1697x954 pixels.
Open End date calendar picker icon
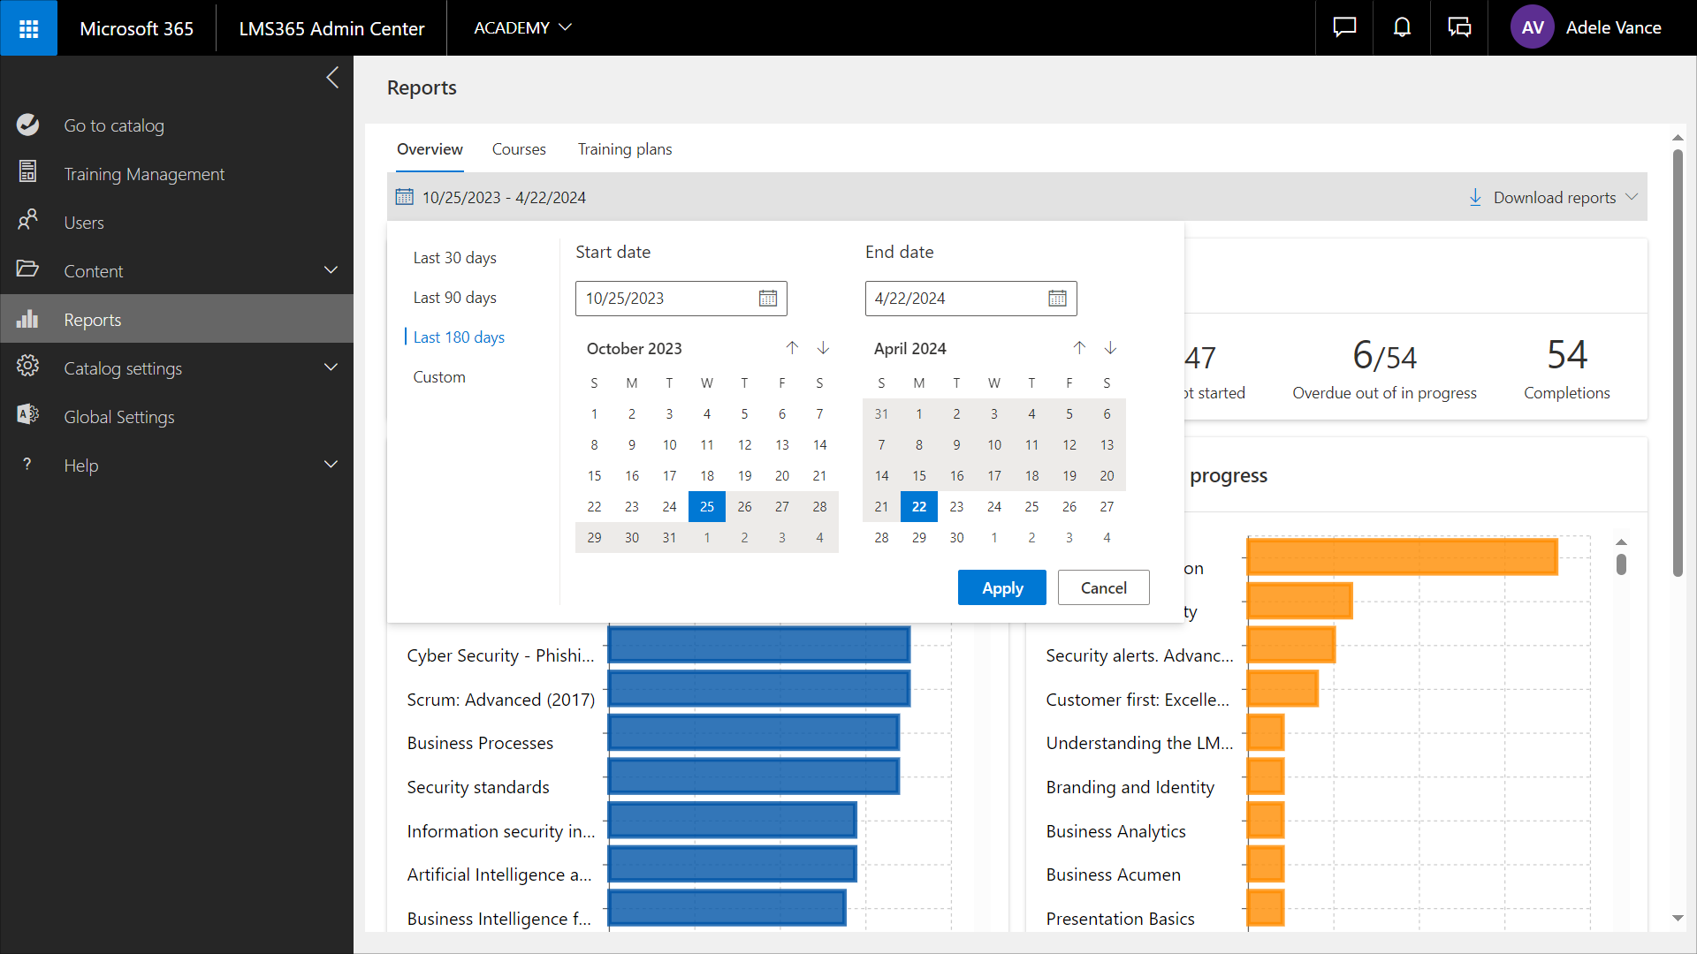tap(1057, 299)
